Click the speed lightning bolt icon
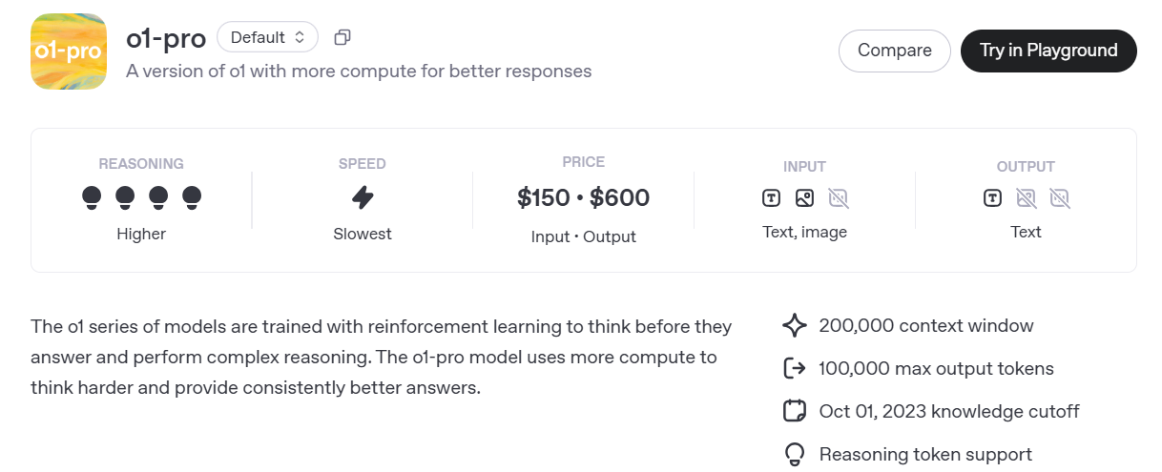 tap(363, 197)
